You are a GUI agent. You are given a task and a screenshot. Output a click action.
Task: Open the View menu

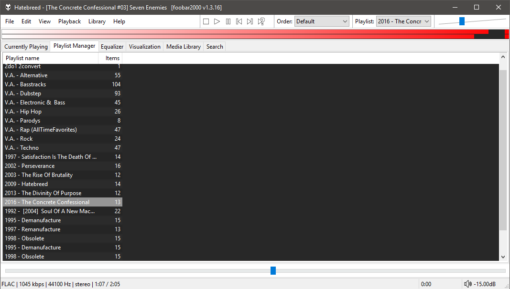pos(44,21)
